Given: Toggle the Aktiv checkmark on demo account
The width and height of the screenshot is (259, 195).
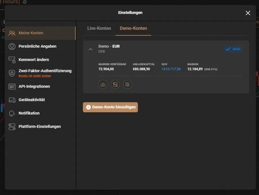Looking at the screenshot, I should click(x=233, y=49).
